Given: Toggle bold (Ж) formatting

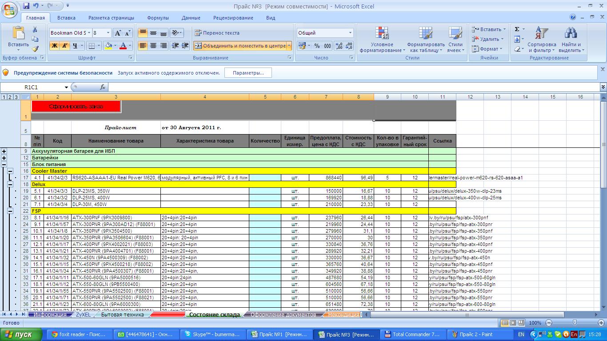Looking at the screenshot, I should click(x=55, y=46).
